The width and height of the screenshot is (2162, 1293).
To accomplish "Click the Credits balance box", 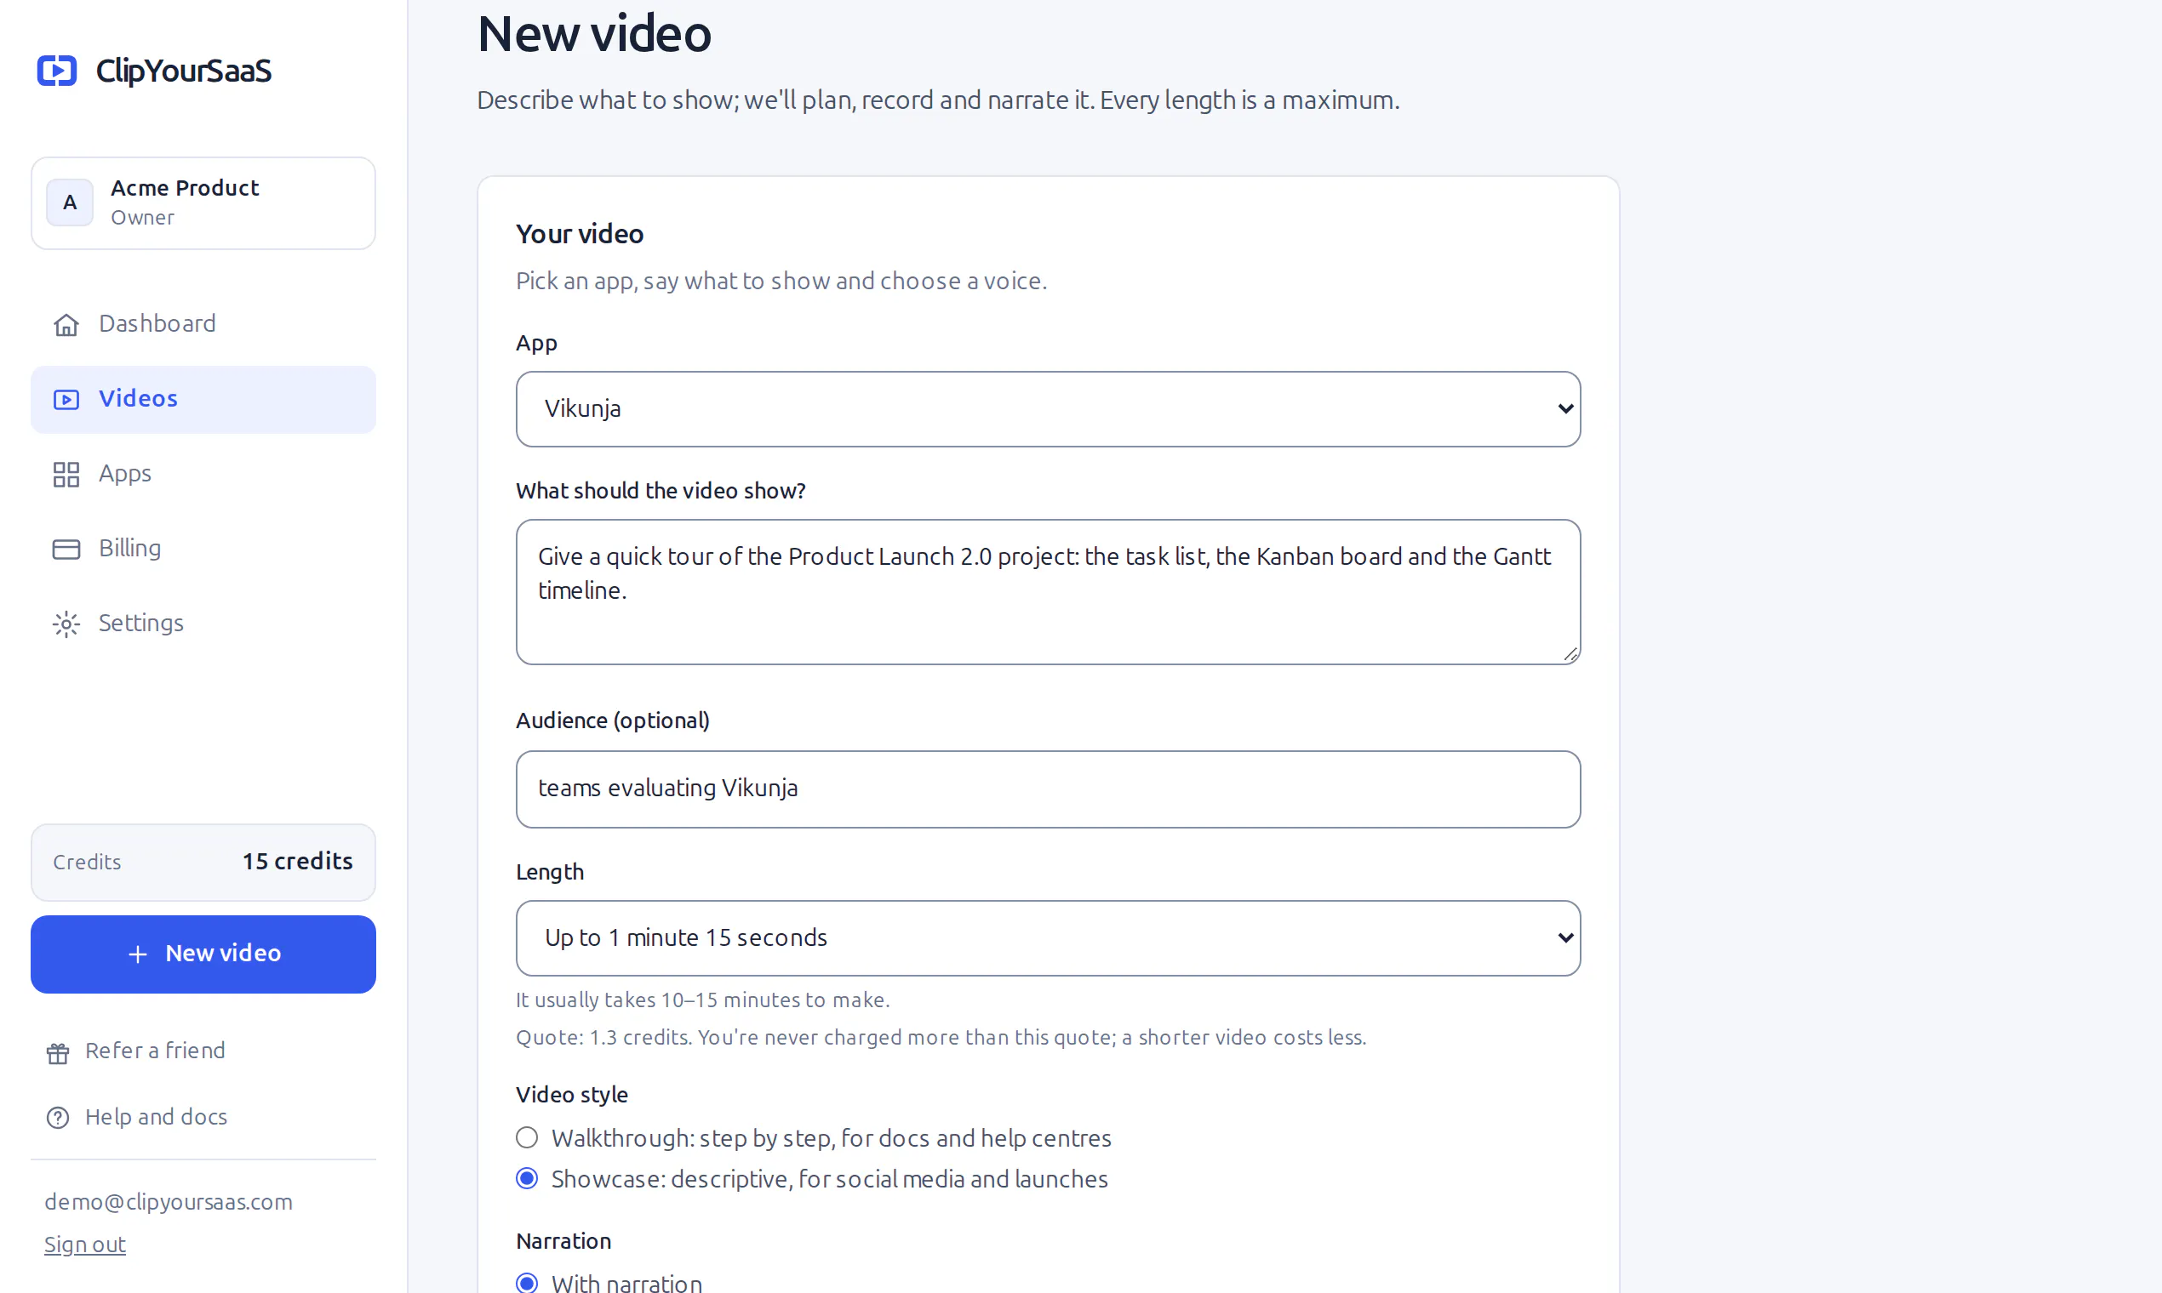I will (203, 862).
